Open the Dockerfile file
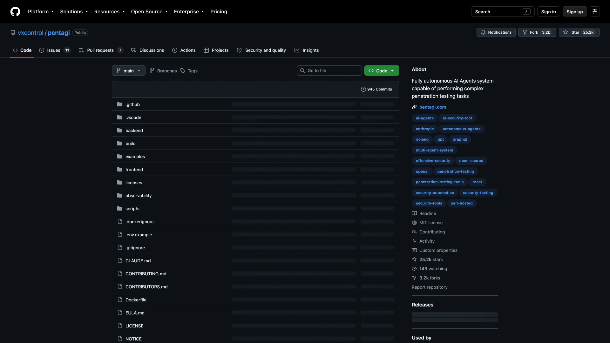 coord(136,300)
